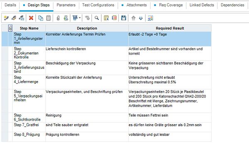The height and width of the screenshot is (166, 249).
Task: Click the New Step icon
Action: pos(5,18)
